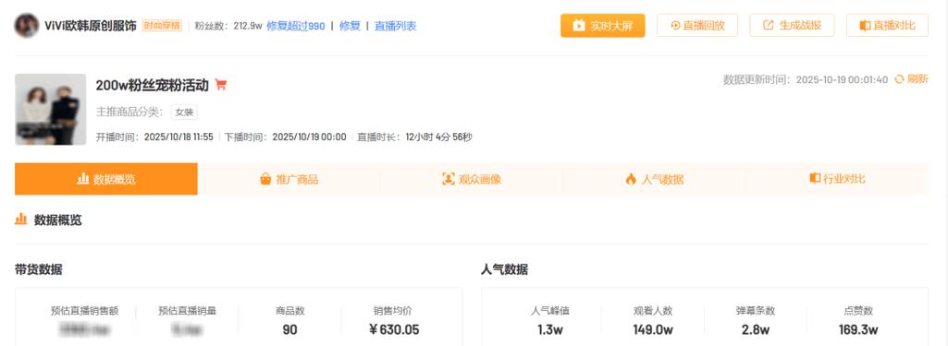Click the 商品数 value 90
Image resolution: width=948 pixels, height=346 pixels.
tap(289, 329)
